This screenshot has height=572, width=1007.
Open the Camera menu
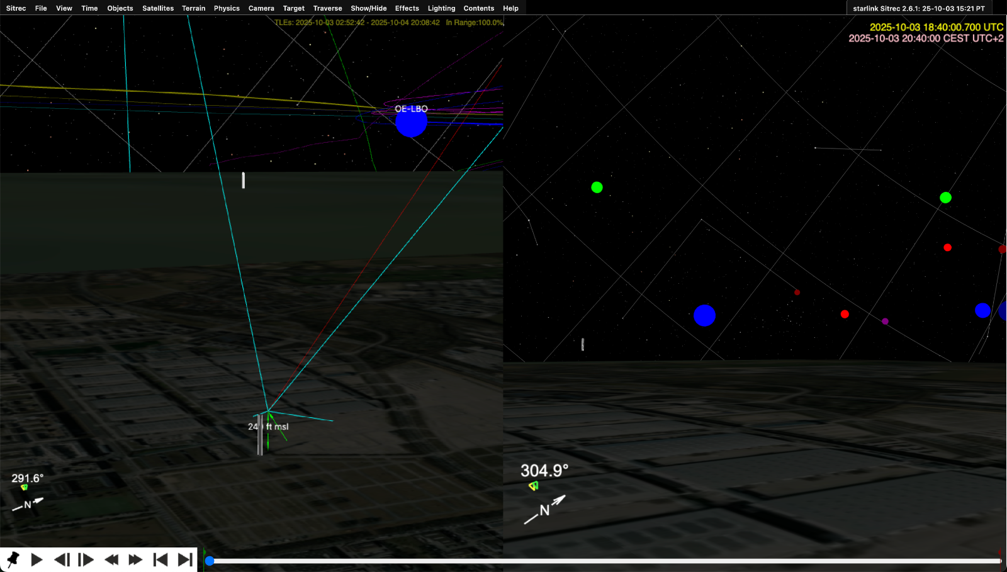[261, 8]
